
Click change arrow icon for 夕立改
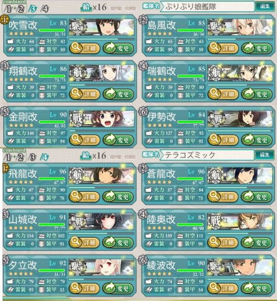click(110, 288)
